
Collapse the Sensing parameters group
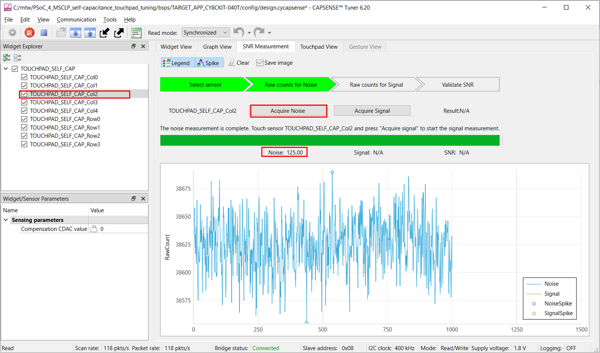click(6, 220)
